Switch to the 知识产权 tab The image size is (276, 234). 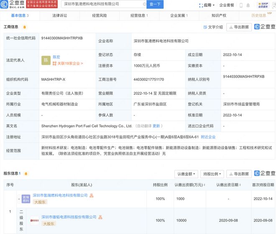click(219, 15)
